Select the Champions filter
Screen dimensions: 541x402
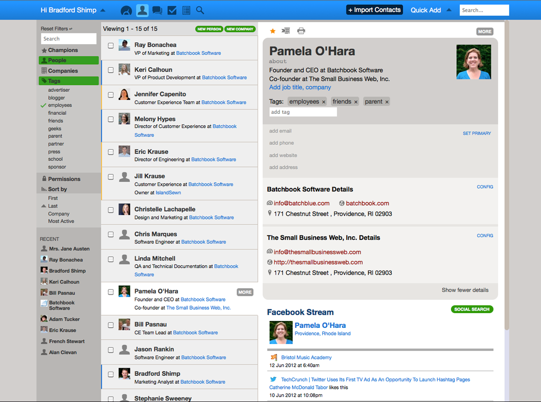pos(63,50)
